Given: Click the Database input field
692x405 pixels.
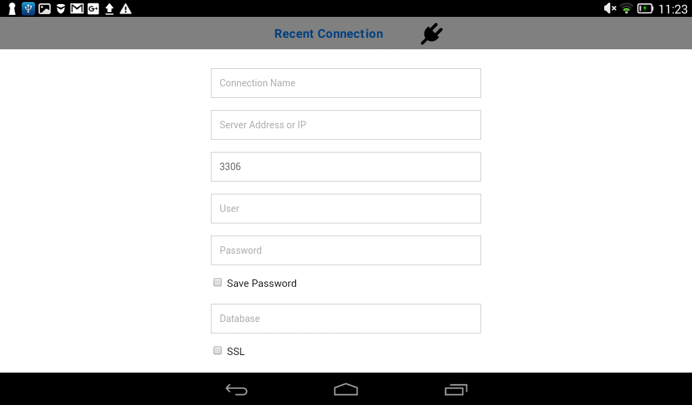Looking at the screenshot, I should (x=346, y=319).
